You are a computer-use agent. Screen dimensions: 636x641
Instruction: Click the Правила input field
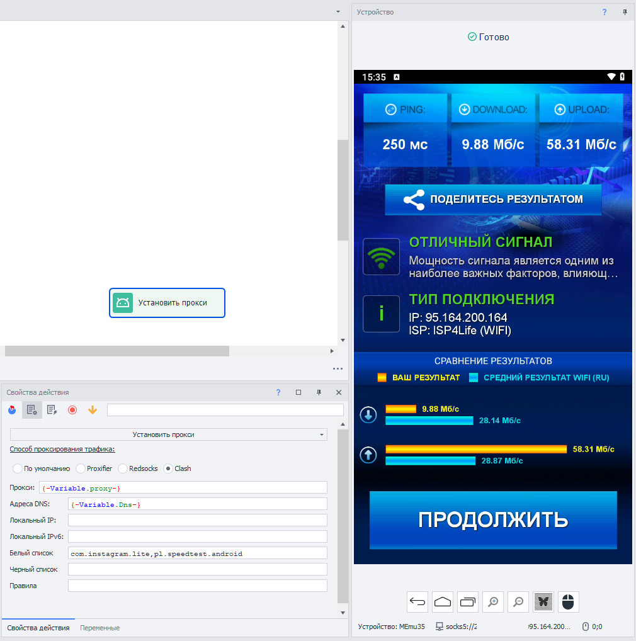click(x=198, y=586)
